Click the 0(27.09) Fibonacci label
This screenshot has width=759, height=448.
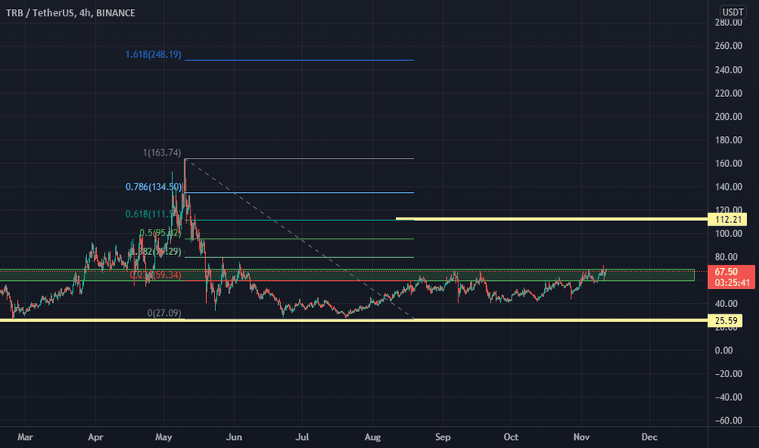tap(164, 313)
